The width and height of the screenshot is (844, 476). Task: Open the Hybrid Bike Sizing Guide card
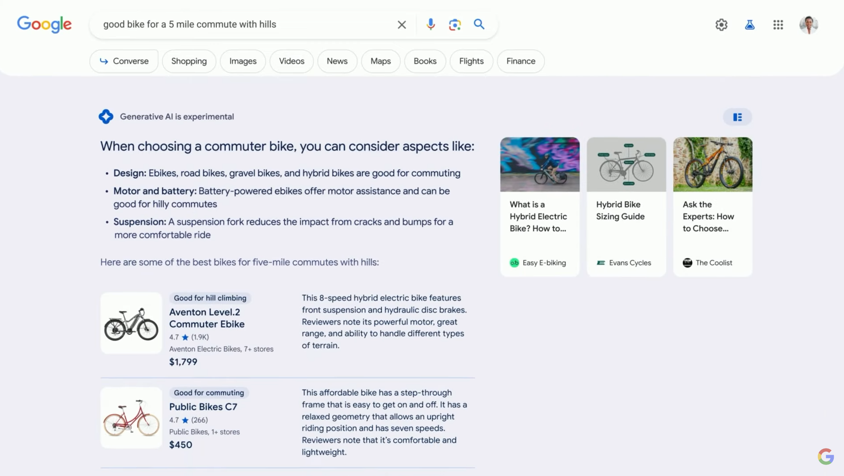click(x=626, y=206)
